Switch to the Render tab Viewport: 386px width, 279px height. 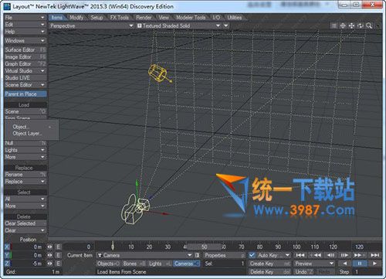click(144, 18)
